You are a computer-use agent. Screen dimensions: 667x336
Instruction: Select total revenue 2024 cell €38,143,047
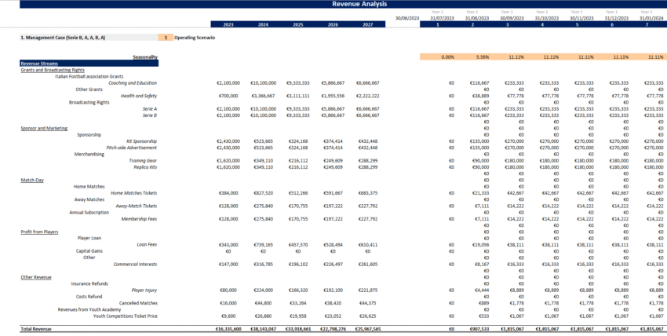[263, 329]
